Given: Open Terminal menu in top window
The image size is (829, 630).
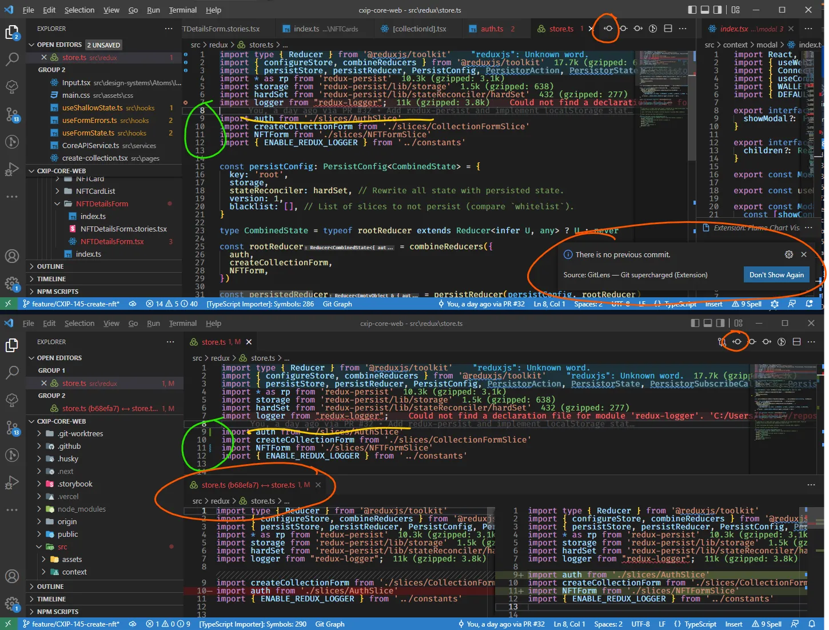Looking at the screenshot, I should pos(182,10).
